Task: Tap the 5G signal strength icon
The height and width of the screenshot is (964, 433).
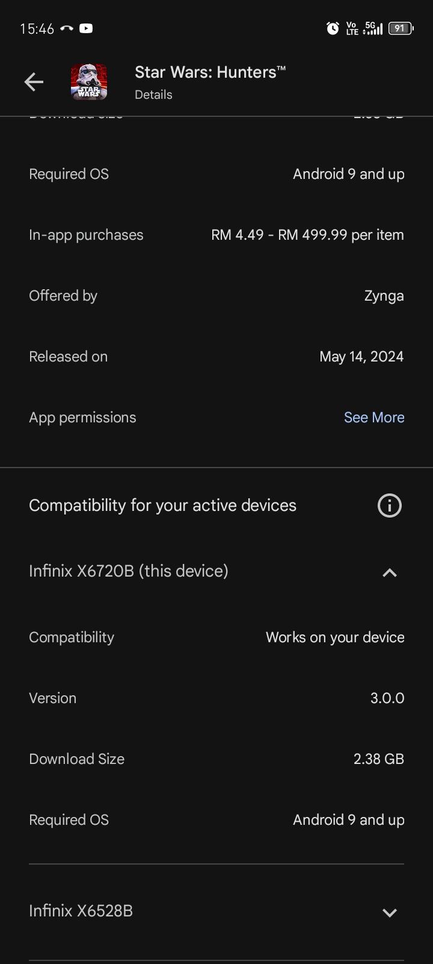Action: [373, 28]
